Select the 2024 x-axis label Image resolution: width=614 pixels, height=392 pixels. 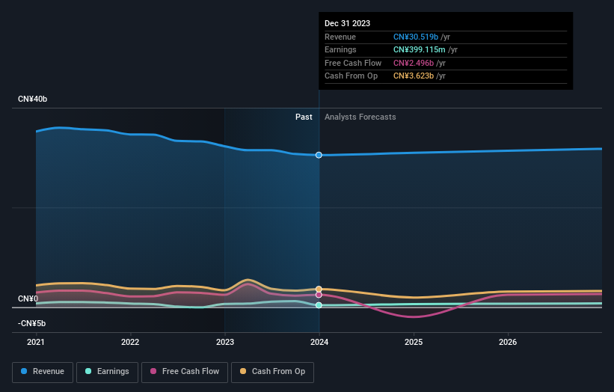(319, 342)
